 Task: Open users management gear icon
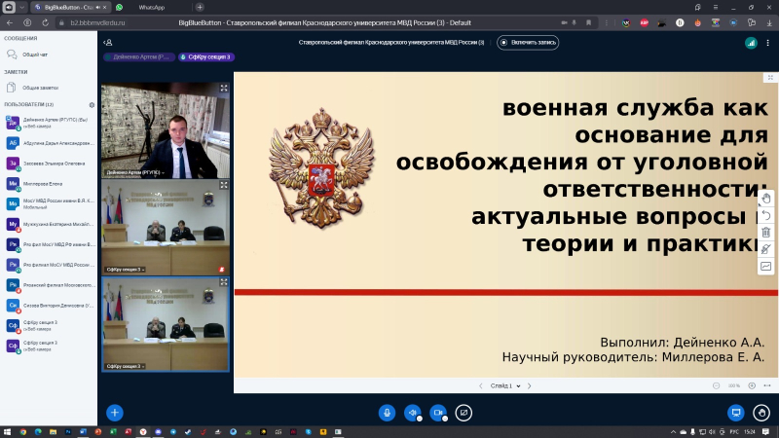[x=92, y=105]
